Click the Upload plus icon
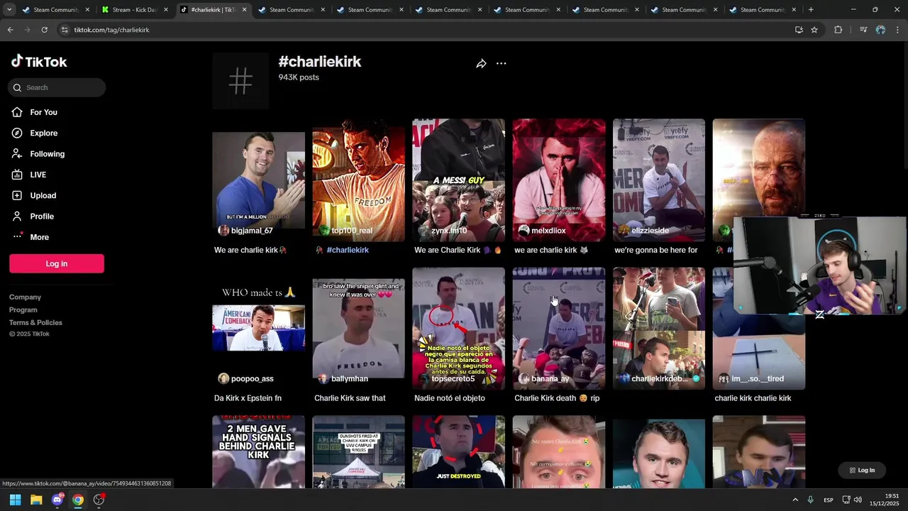908x511 pixels. point(17,195)
